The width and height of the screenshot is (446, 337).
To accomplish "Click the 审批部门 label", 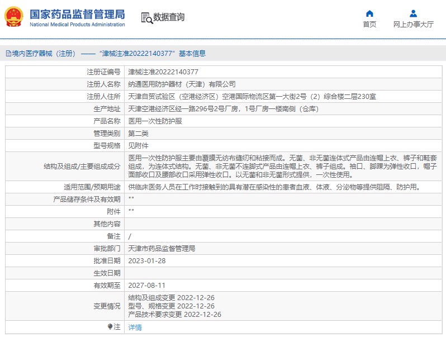I will [x=107, y=249].
